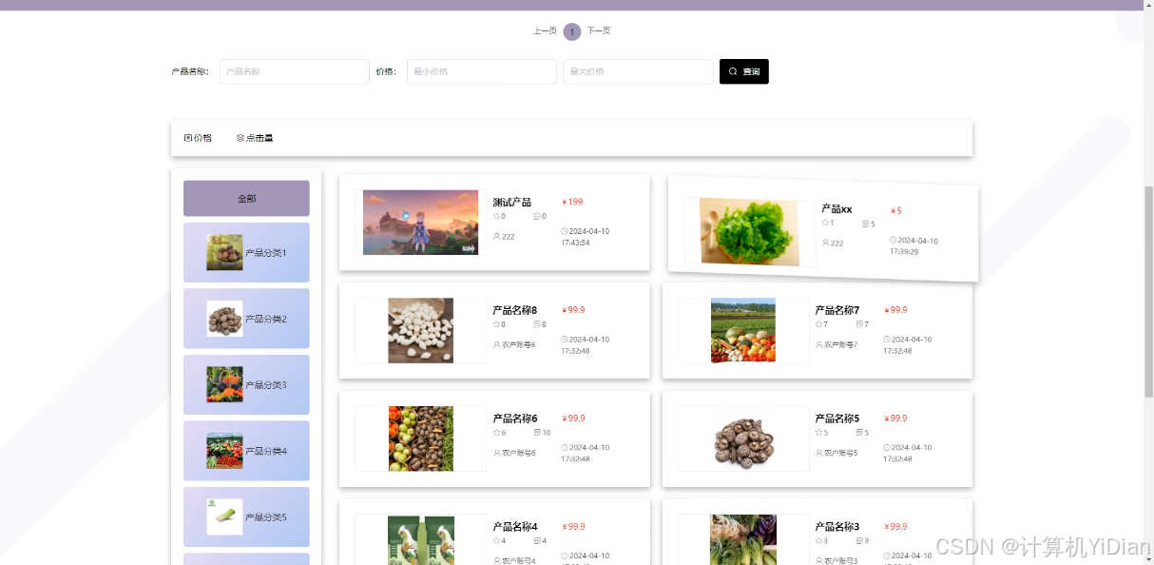Click the star icon on 产品名称8 card
The height and width of the screenshot is (565, 1154).
tap(496, 324)
